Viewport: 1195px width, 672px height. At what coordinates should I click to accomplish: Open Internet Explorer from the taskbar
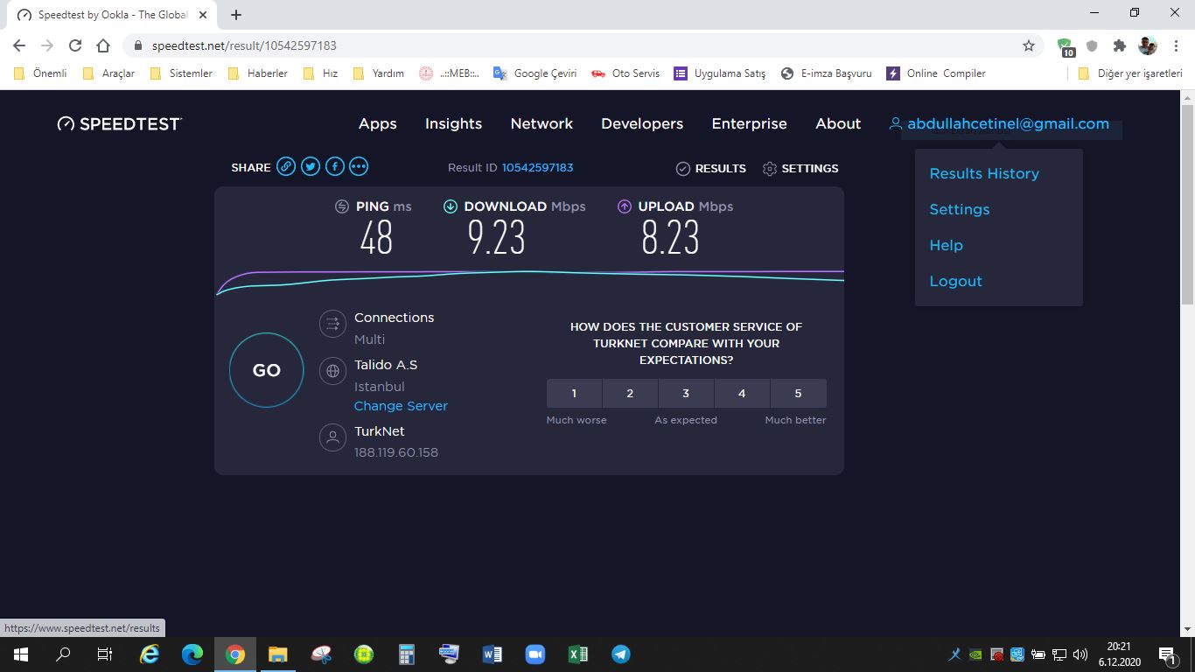150,654
